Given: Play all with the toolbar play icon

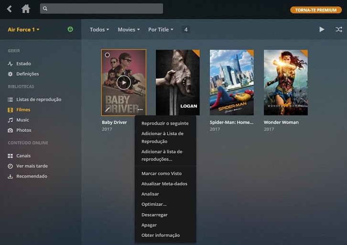Looking at the screenshot, I should tap(322, 29).
